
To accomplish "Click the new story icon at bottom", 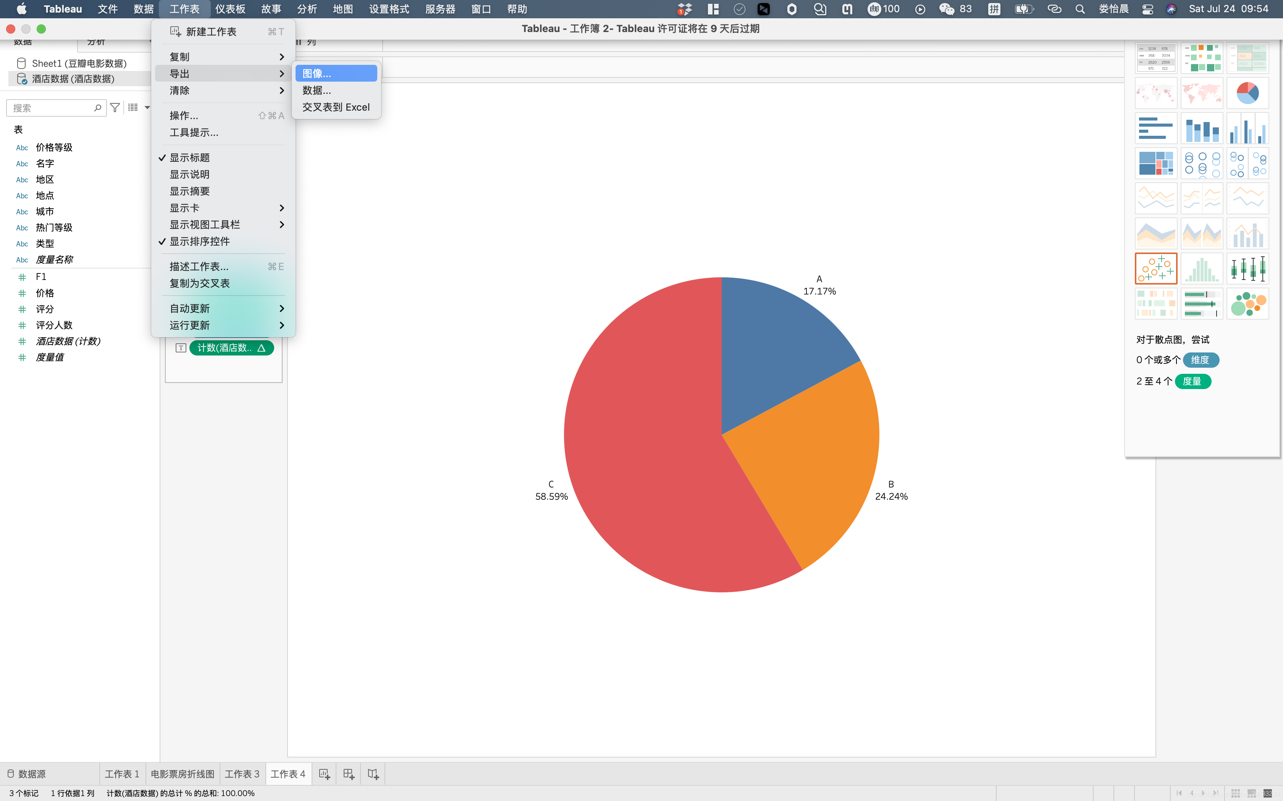I will [373, 774].
